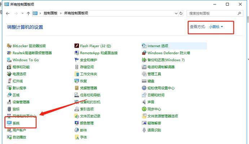Open 默认程序 icon
The image size is (249, 144).
pos(9,88)
